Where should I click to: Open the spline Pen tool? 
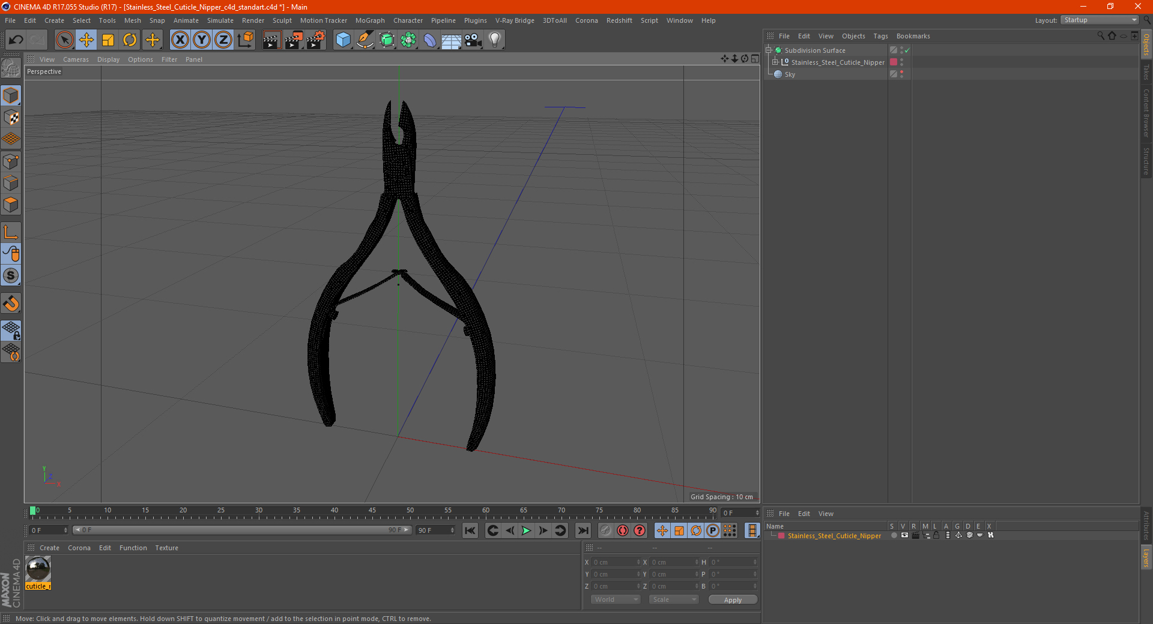click(x=365, y=40)
